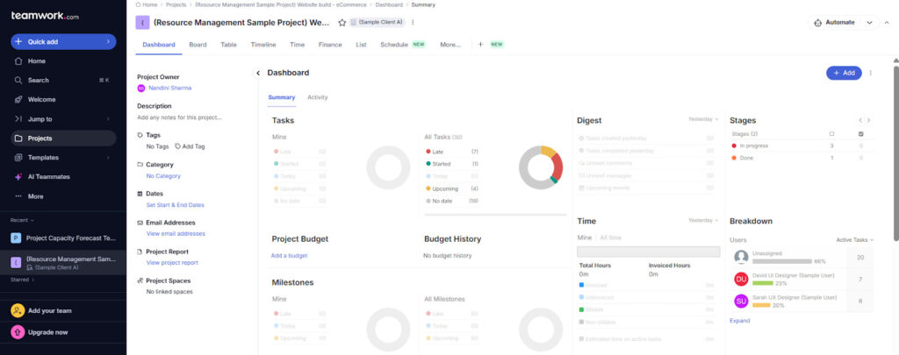Click unchecked column header in Stages
Screen dimensions: 899x355
832,134
